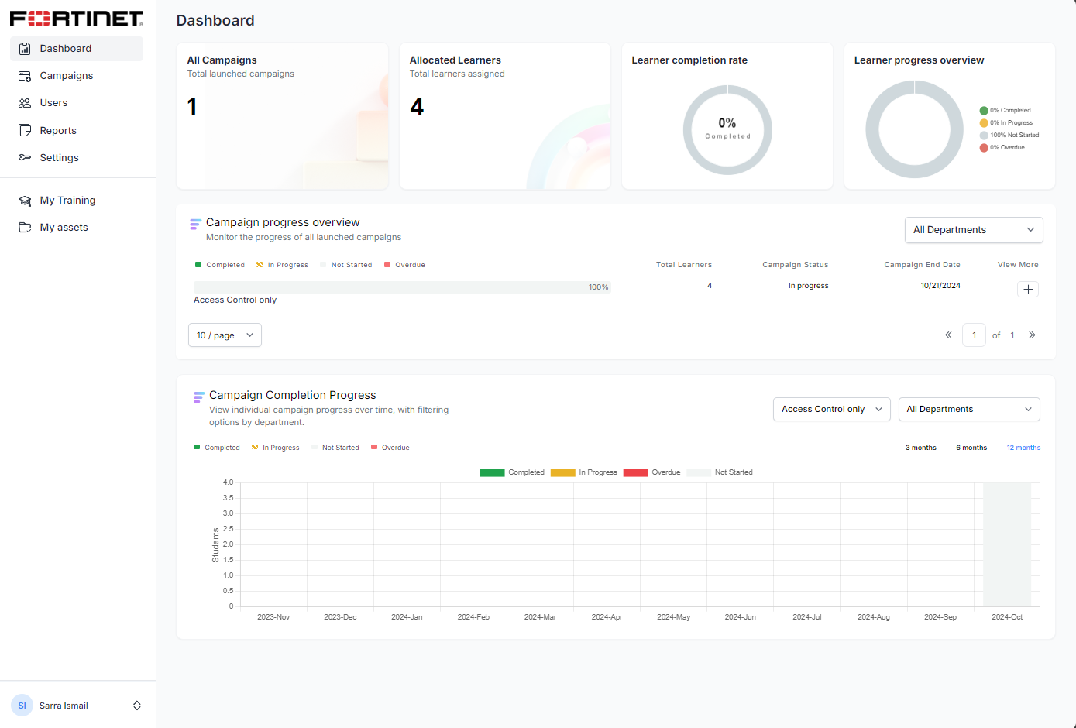Image resolution: width=1076 pixels, height=728 pixels.
Task: Go to last page with double-right arrow
Action: pos(1032,335)
